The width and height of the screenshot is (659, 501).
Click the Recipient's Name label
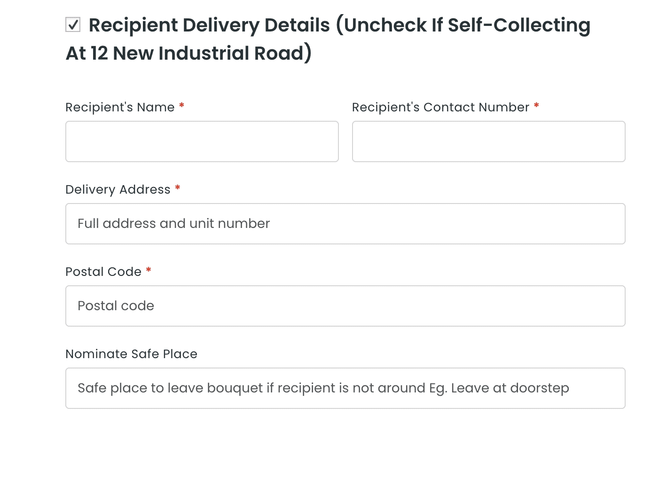119,107
